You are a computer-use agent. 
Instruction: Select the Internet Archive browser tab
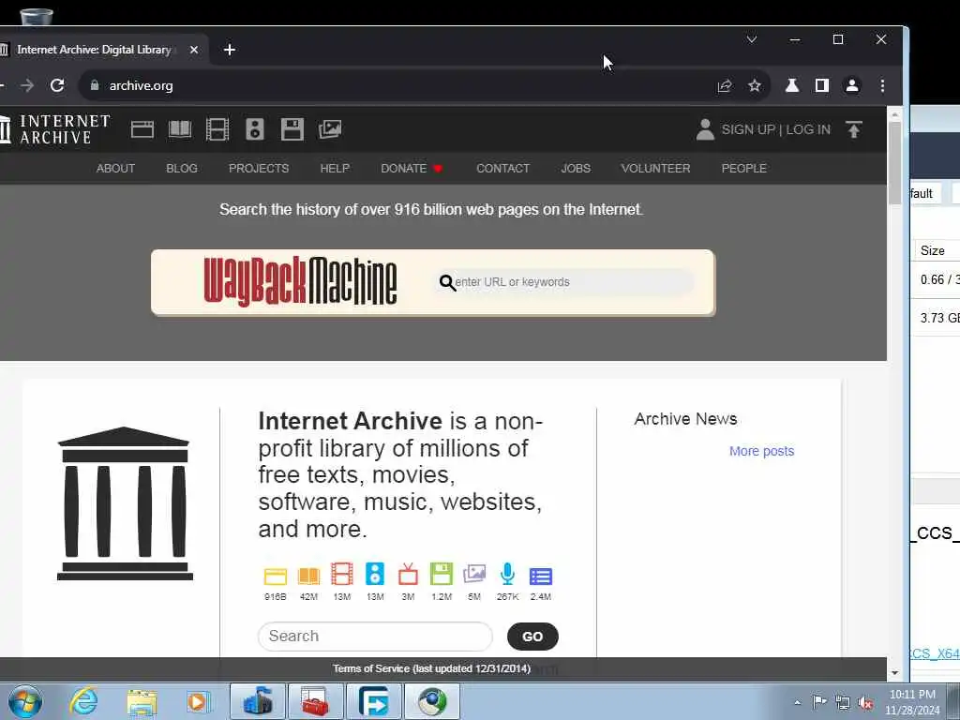[x=95, y=50]
